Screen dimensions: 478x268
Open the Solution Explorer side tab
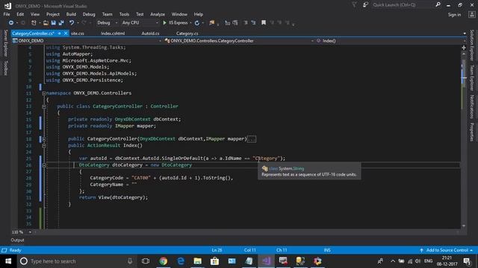tap(471, 45)
